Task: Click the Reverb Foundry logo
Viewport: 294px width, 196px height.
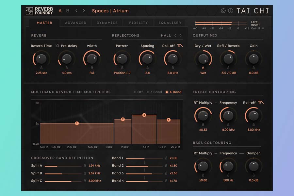Action: 39,11
